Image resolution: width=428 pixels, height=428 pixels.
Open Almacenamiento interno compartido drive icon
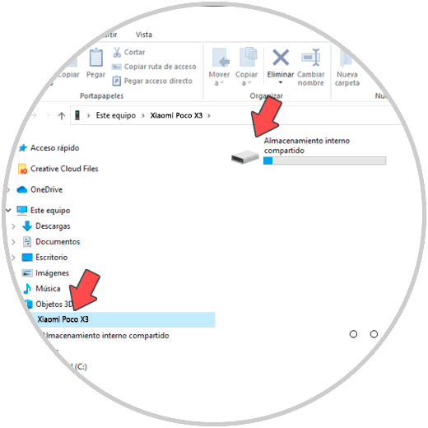point(245,157)
